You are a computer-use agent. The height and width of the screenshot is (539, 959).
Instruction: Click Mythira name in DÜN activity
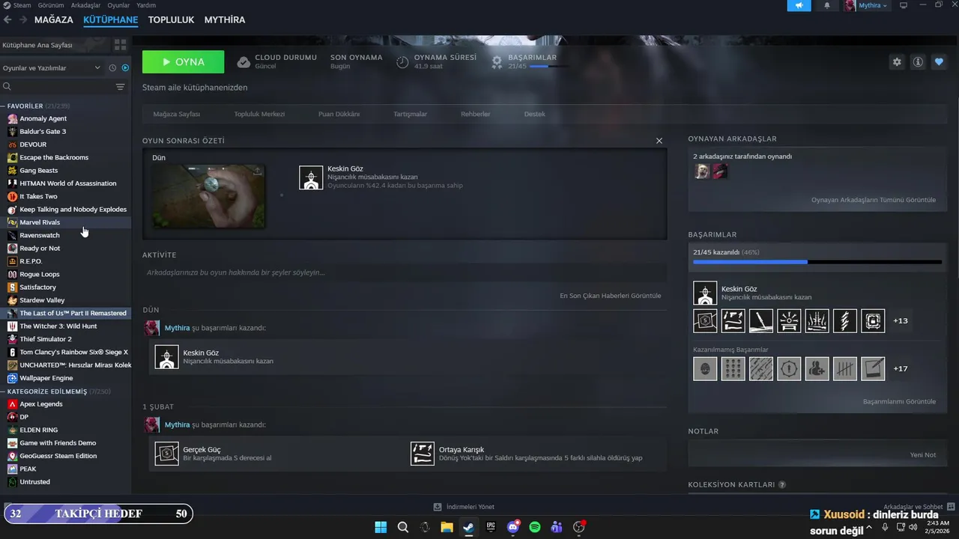pyautogui.click(x=178, y=328)
